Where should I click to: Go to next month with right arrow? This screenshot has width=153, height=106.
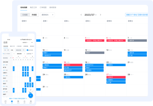pyautogui.click(x=101, y=15)
